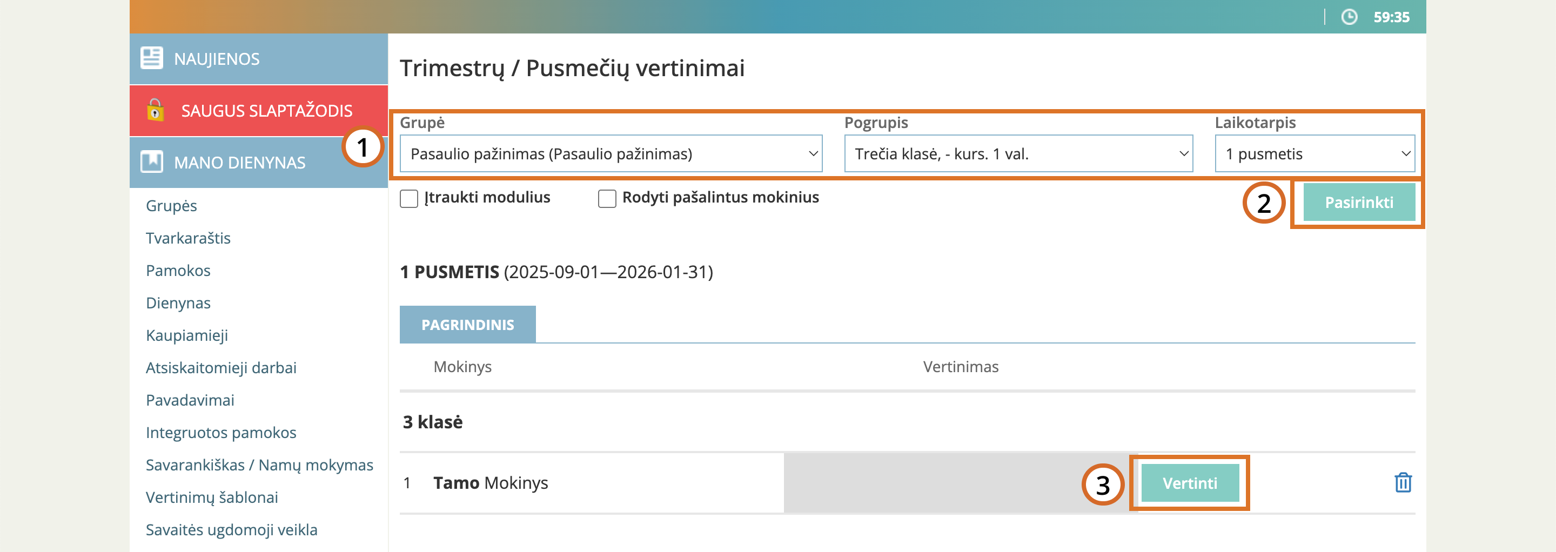Click the newspaper icon beside Naujienos
The height and width of the screenshot is (552, 1556).
point(151,58)
